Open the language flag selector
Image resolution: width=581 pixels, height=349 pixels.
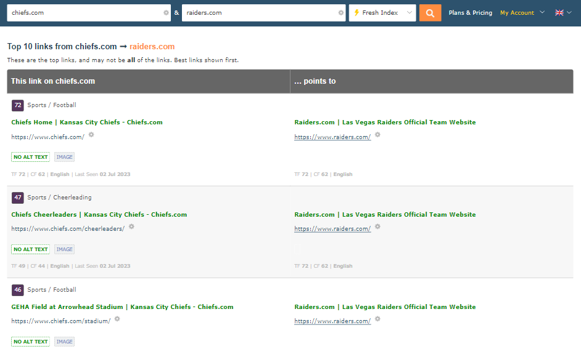[562, 13]
